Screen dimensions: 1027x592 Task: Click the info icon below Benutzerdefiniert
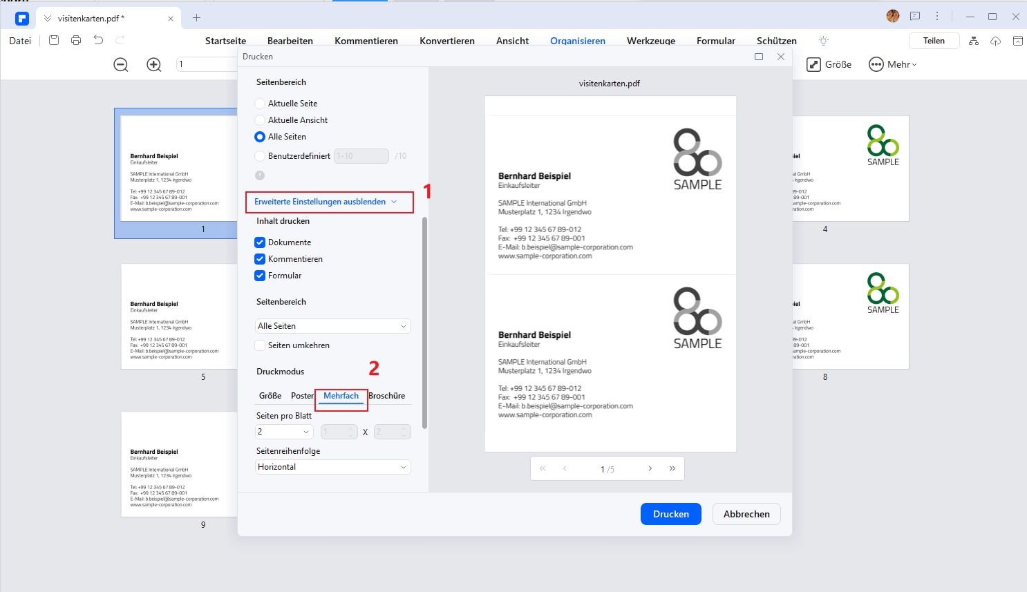pos(260,175)
